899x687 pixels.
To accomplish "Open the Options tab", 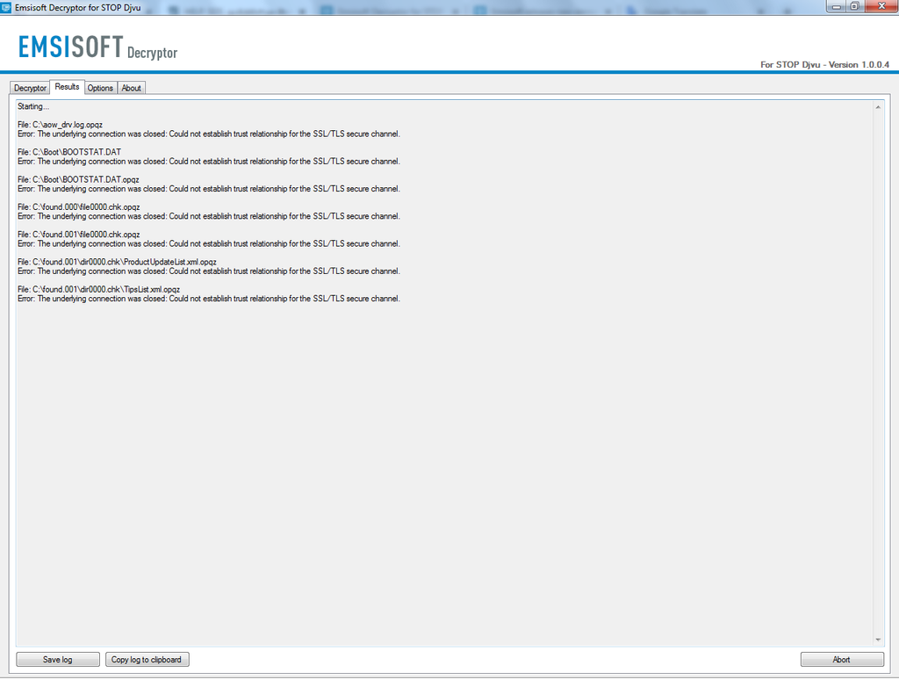I will (100, 88).
